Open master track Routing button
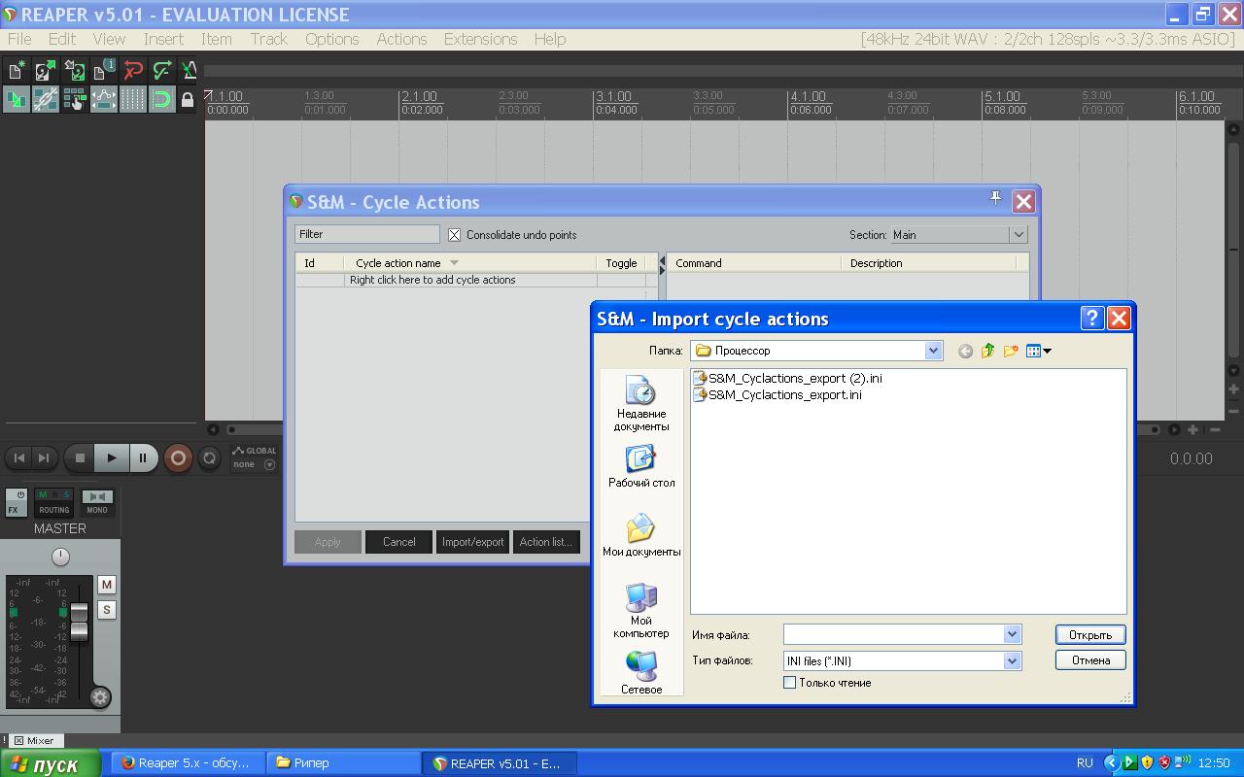The height and width of the screenshot is (777, 1244). (x=54, y=502)
